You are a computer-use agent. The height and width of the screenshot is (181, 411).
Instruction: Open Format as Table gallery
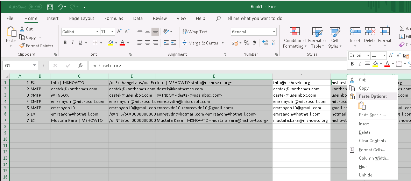tap(317, 37)
